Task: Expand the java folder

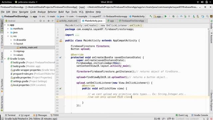Action: [x=8, y=33]
